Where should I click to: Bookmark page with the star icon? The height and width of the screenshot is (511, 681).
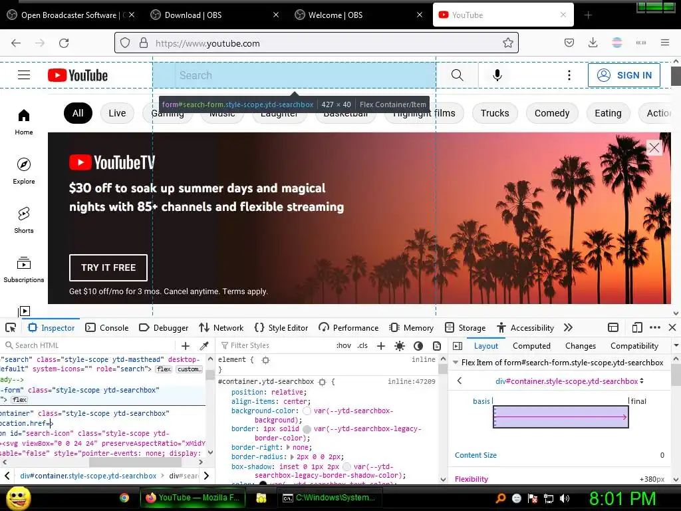point(507,43)
